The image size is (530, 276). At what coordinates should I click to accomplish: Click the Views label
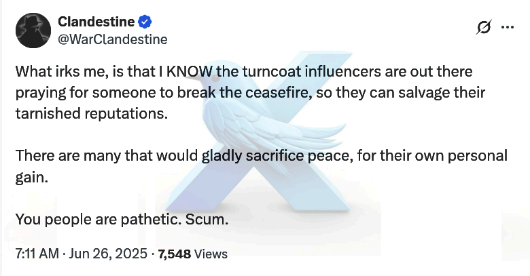pos(211,254)
